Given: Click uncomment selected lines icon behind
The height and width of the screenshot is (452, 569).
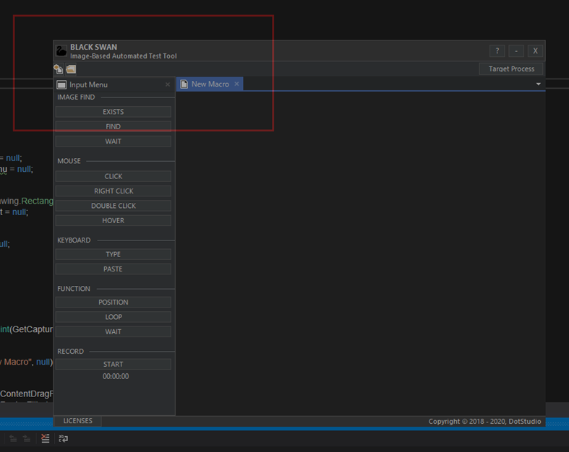Looking at the screenshot, I should pos(46,438).
